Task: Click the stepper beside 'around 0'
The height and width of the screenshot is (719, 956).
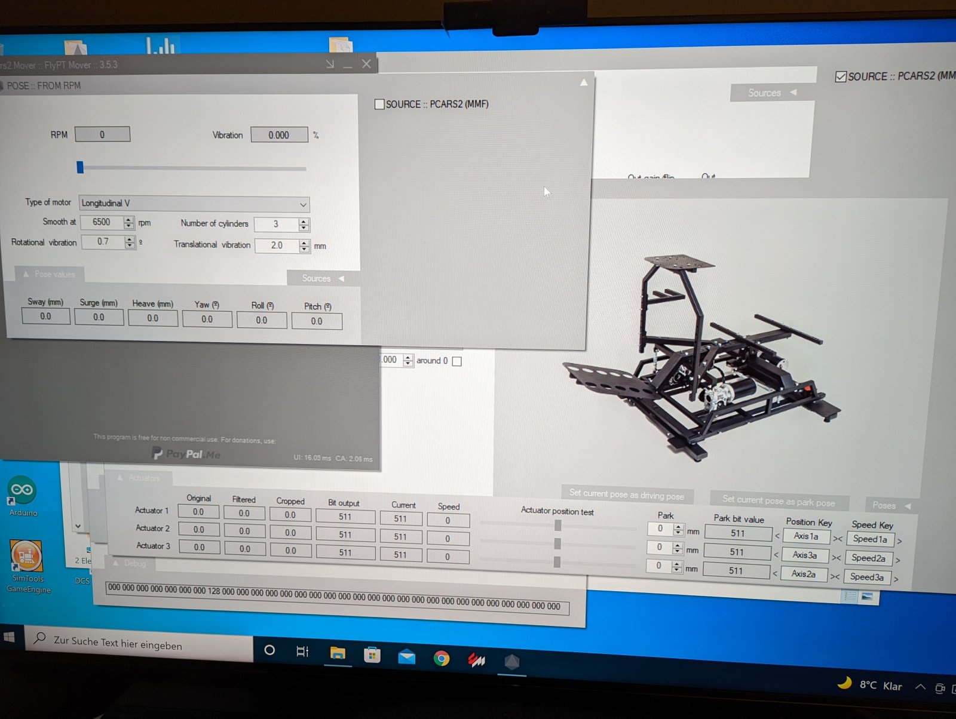Action: coord(408,360)
